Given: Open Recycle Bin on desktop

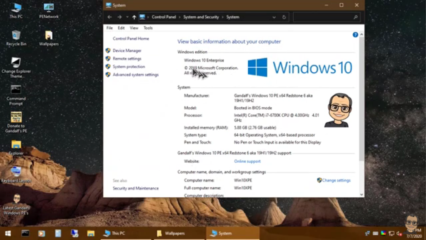Looking at the screenshot, I should 16,38.
